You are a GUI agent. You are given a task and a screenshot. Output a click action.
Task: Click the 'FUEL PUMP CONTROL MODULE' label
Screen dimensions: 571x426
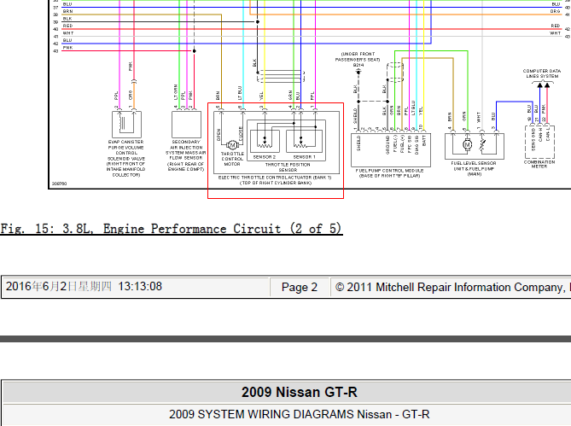390,171
